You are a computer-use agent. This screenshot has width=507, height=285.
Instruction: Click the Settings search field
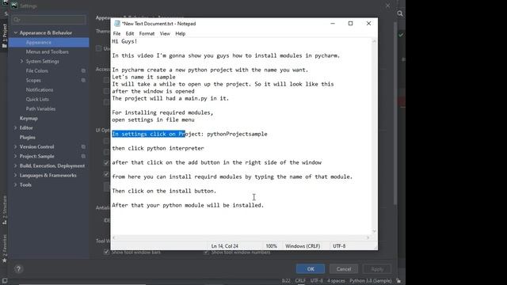[49, 20]
